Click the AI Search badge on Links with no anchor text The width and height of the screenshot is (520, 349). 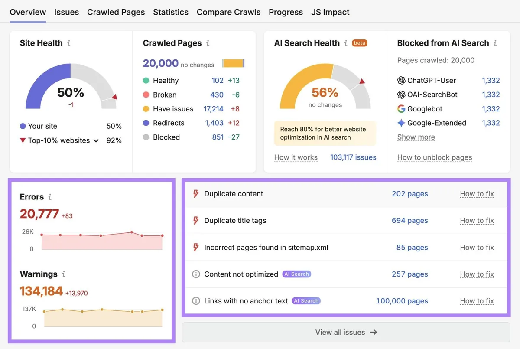306,301
